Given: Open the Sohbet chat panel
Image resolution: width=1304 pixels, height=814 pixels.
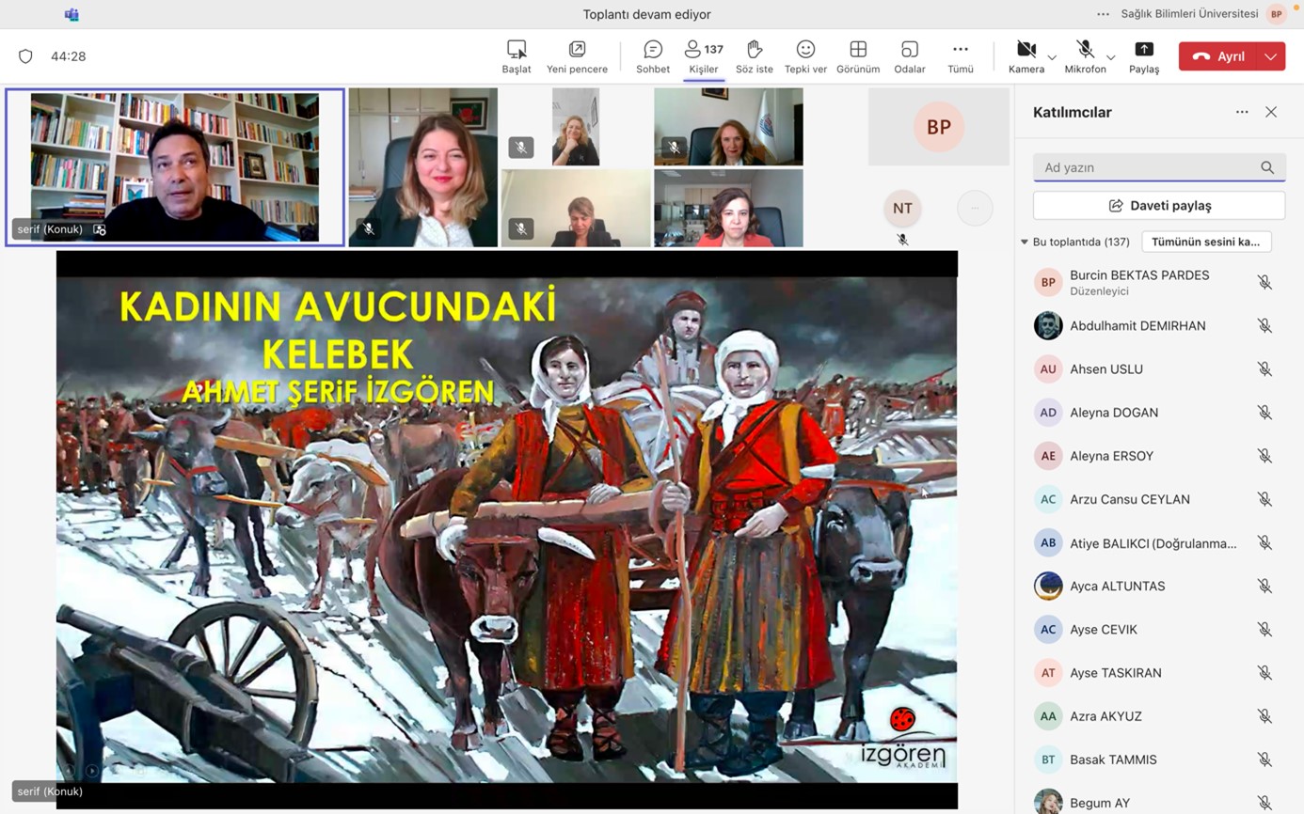Looking at the screenshot, I should (652, 56).
